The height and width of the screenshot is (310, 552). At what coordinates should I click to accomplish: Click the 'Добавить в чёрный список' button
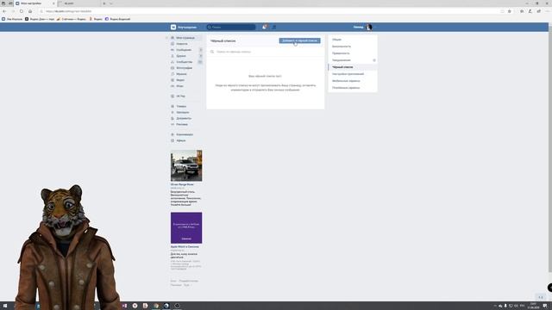(x=299, y=40)
